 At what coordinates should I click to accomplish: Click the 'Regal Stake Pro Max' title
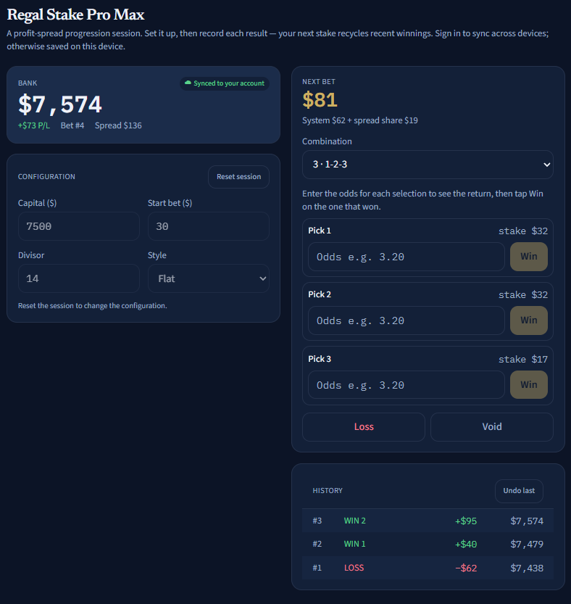(x=75, y=15)
